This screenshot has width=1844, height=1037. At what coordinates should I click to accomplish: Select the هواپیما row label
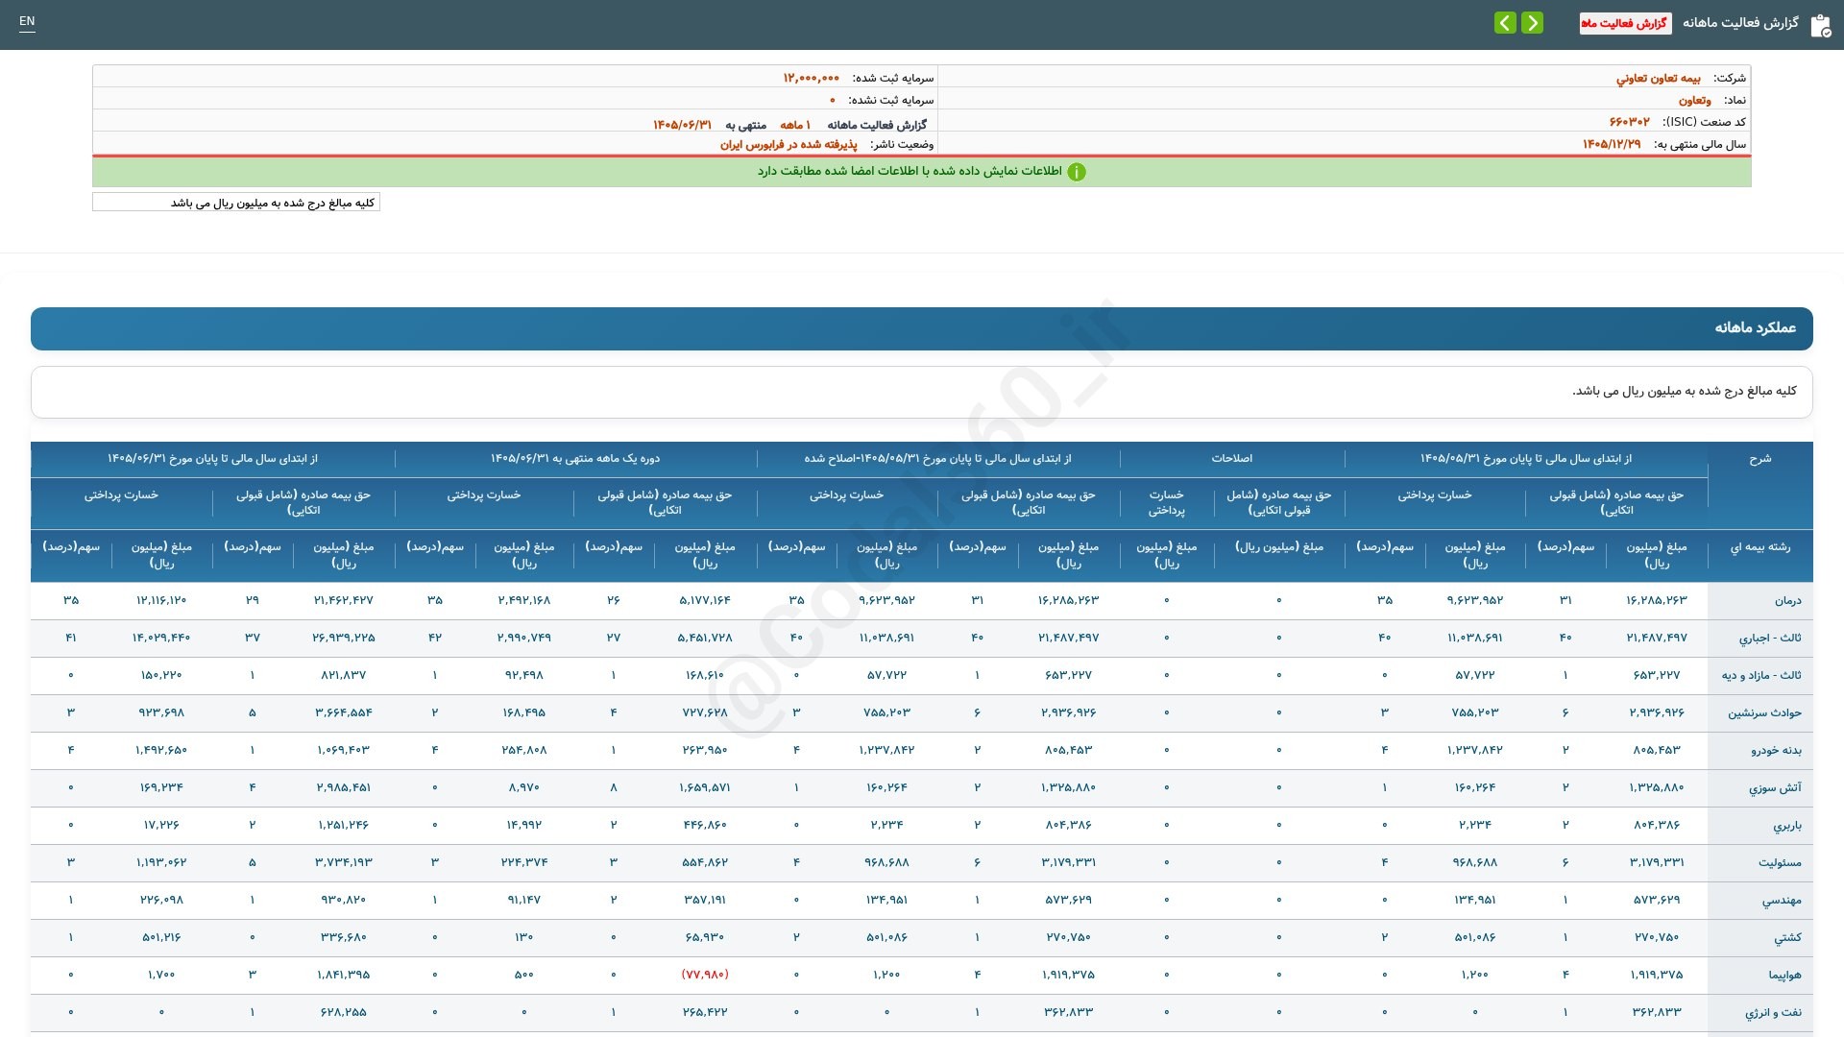click(1784, 976)
